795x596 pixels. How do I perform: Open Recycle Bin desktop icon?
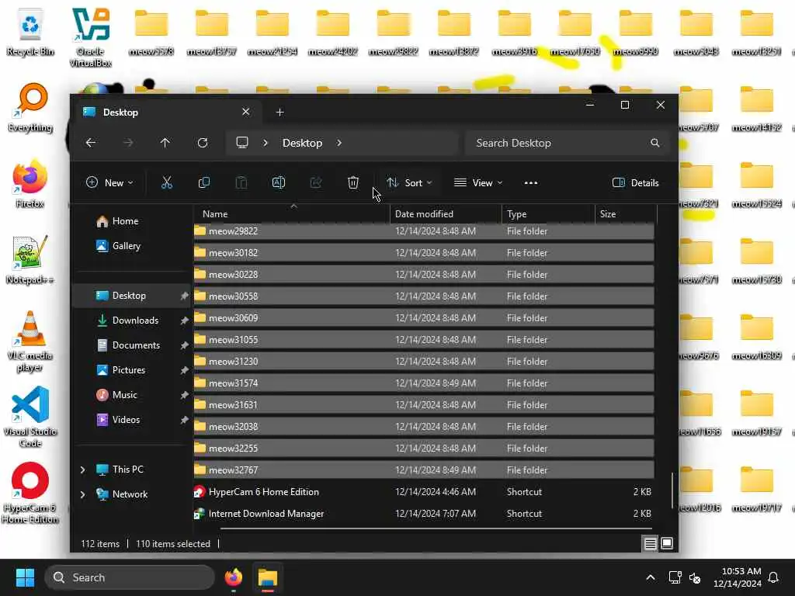coord(30,33)
